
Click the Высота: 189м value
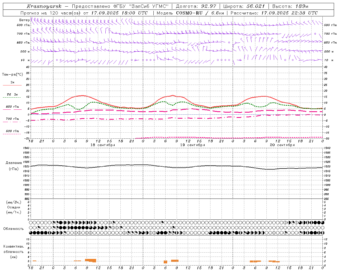[290, 6]
